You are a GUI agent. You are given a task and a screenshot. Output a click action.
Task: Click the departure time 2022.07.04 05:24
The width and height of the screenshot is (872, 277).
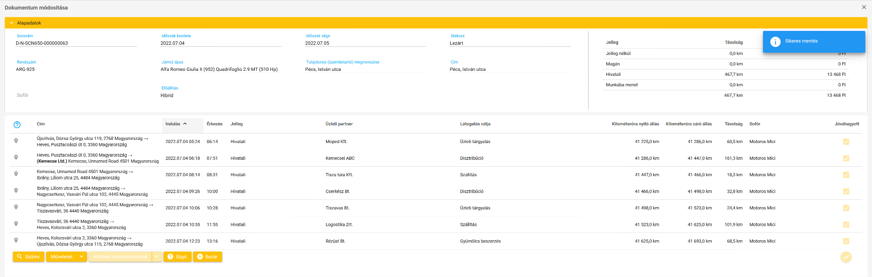coord(183,142)
